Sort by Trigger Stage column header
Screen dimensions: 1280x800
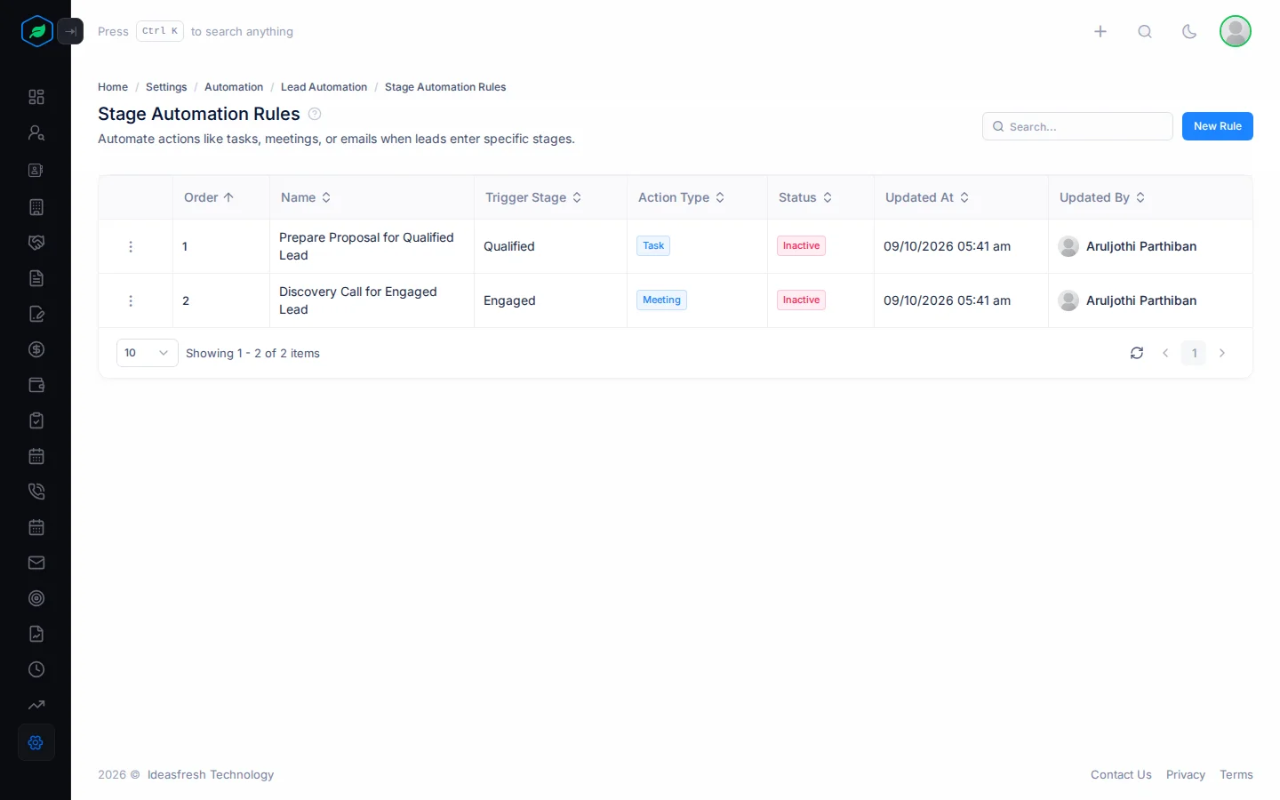coord(533,197)
